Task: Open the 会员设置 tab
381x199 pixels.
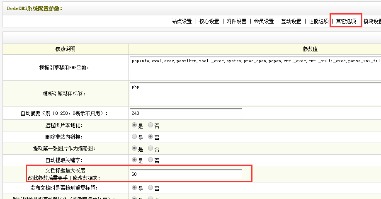Action: point(264,21)
